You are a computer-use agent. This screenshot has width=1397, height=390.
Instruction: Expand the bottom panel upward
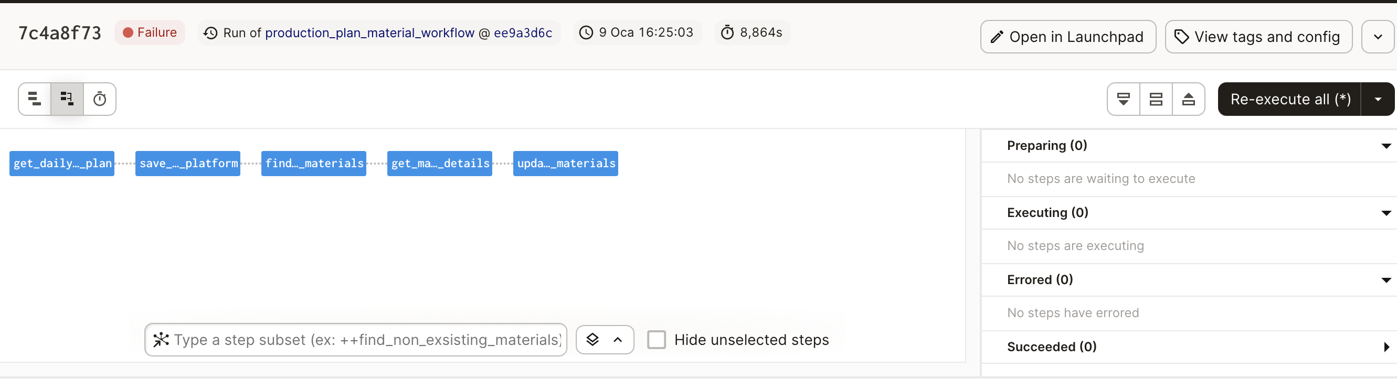click(1189, 99)
